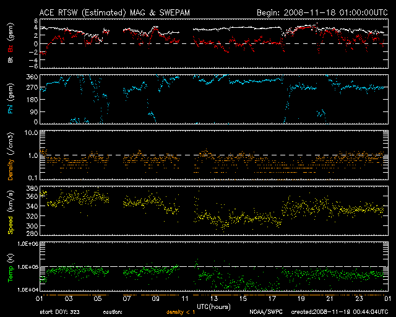This screenshot has height=317, width=396.
Task: Click the orange Density (/cm3) axis label
Action: [10, 155]
